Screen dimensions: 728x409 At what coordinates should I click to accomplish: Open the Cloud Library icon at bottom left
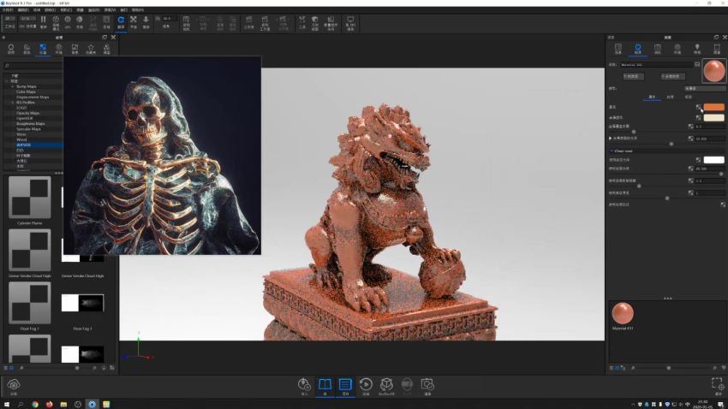[x=14, y=386]
